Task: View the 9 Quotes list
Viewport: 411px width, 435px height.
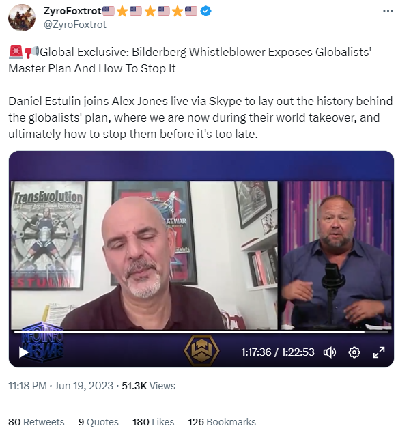Action: [x=98, y=422]
